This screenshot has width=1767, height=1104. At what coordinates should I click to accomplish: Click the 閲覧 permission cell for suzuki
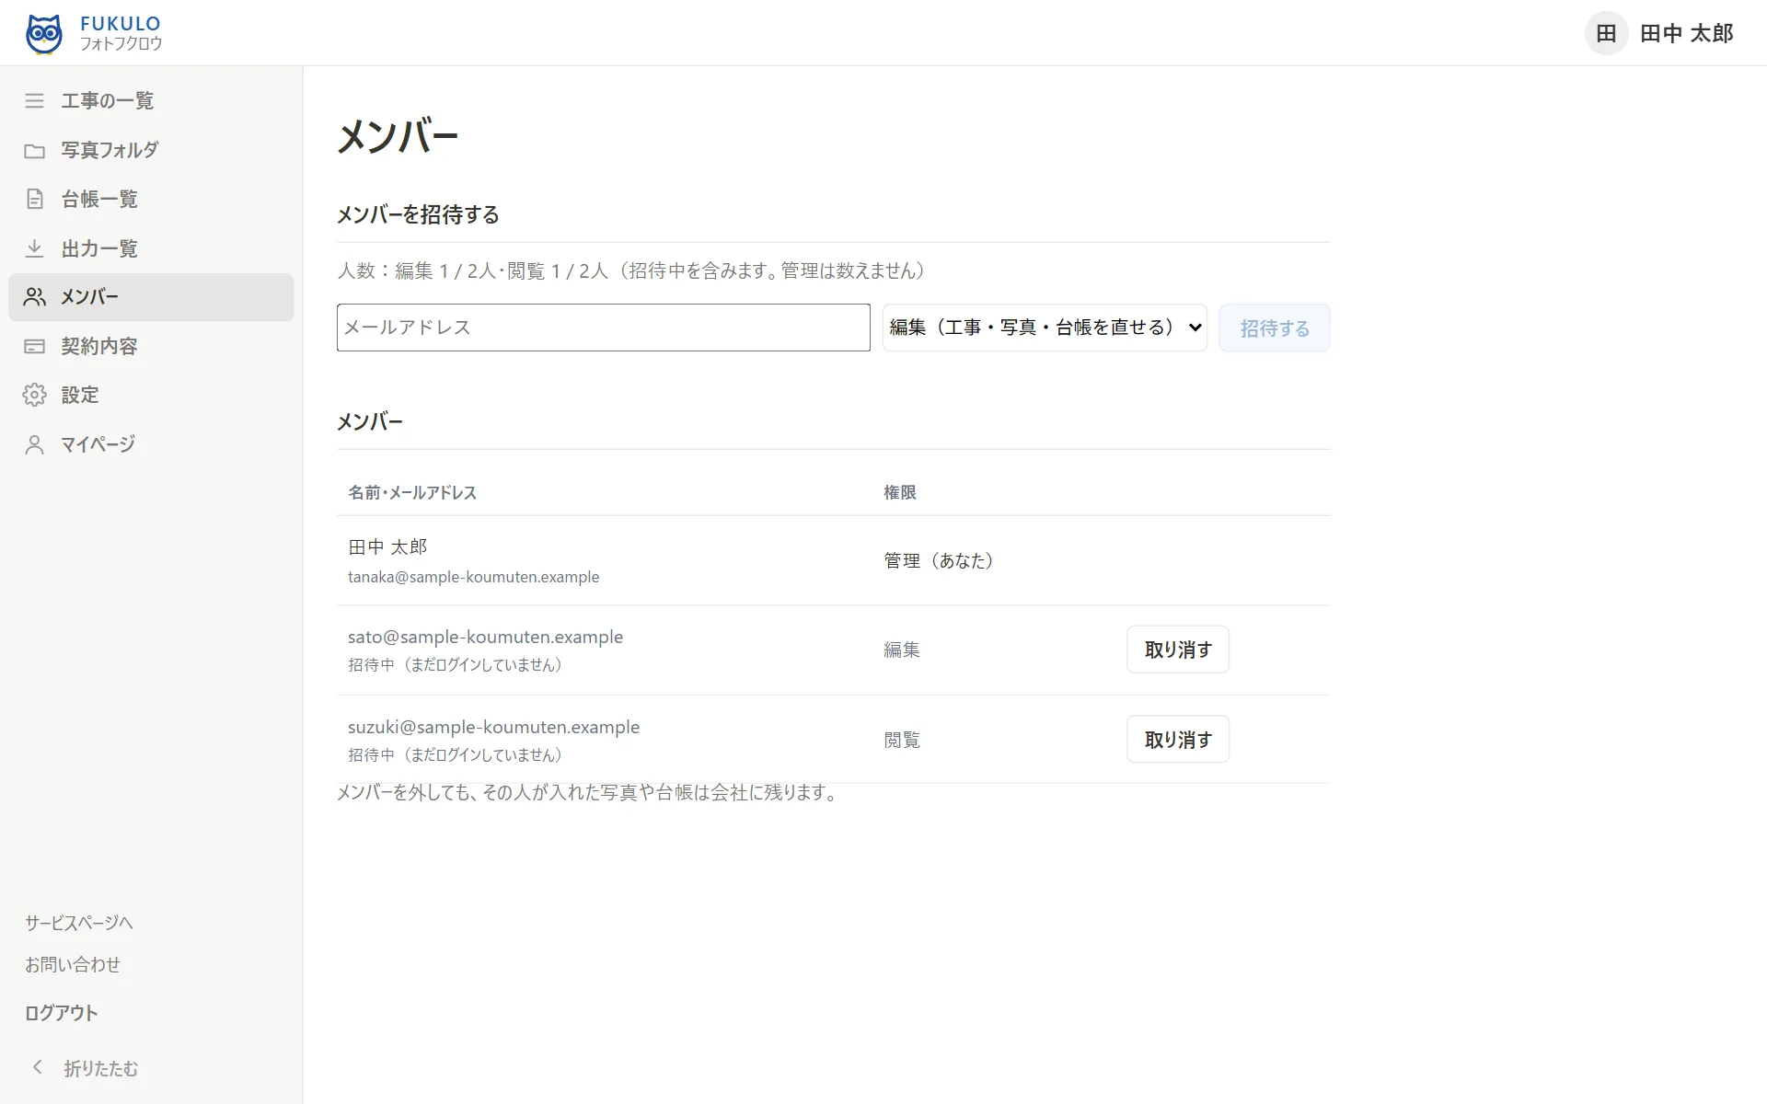[902, 740]
